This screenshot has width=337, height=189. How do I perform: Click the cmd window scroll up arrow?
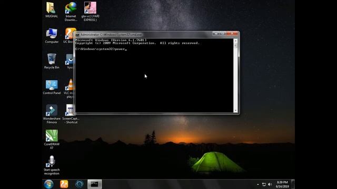pos(235,40)
